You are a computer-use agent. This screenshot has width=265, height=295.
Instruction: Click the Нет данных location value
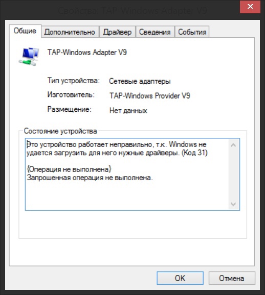coord(128,110)
